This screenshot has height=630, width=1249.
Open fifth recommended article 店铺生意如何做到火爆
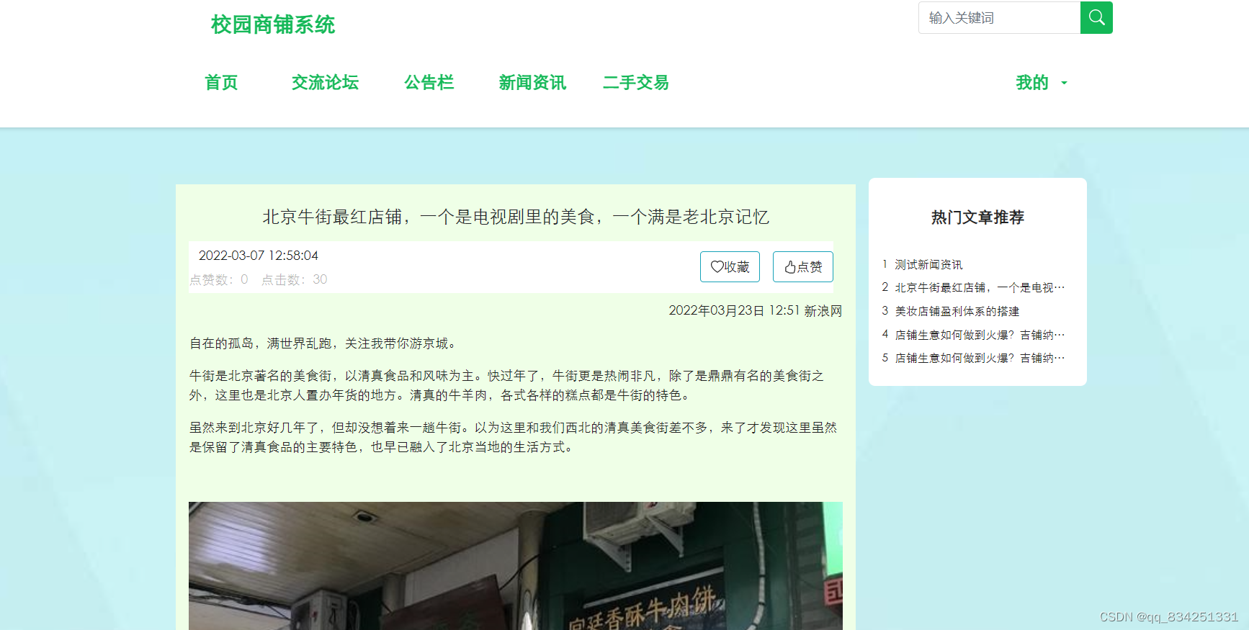point(980,358)
